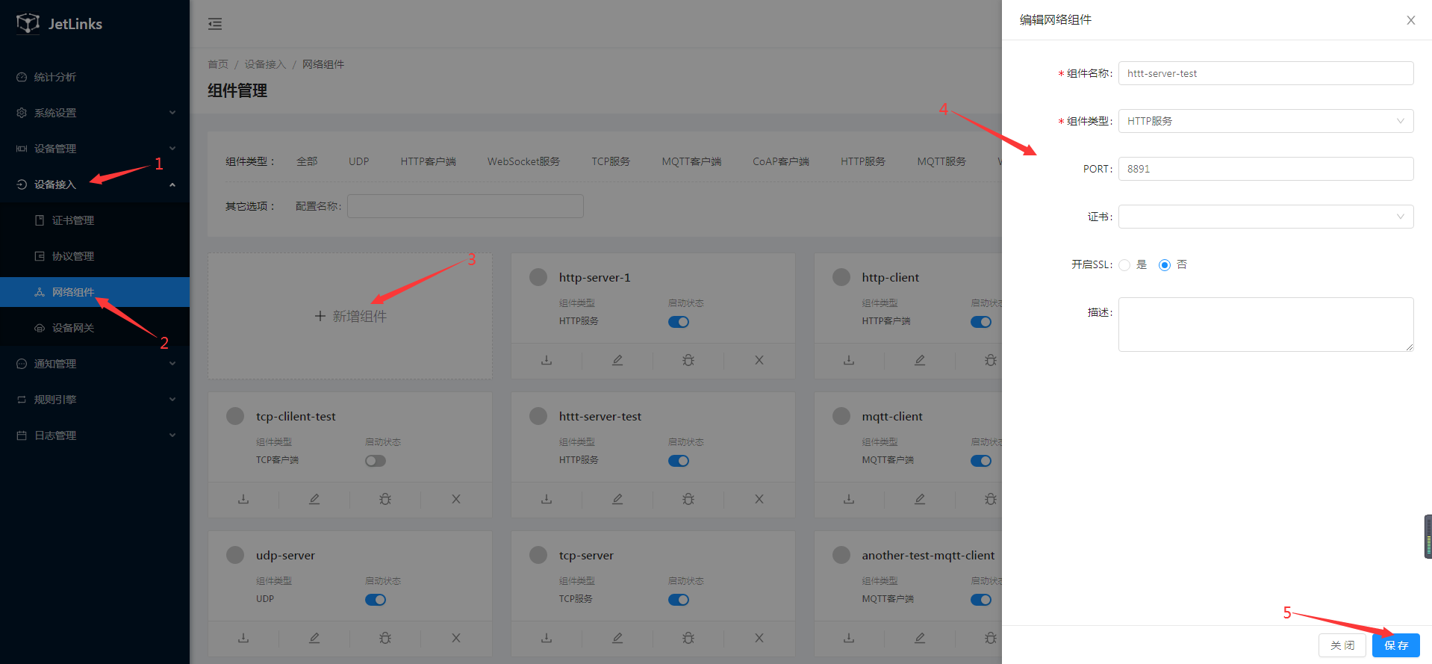Select '是' radio for 开启SSL
Image resolution: width=1432 pixels, height=664 pixels.
coord(1124,265)
